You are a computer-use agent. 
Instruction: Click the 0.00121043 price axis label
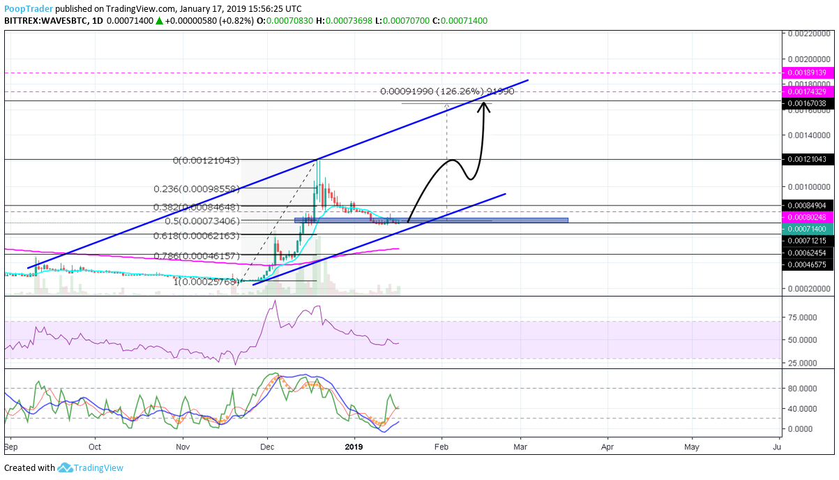coord(806,160)
